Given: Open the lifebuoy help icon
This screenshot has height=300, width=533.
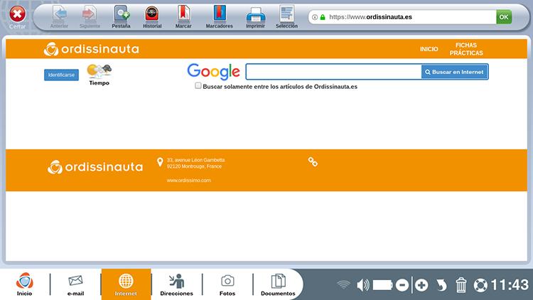Looking at the screenshot, I should 480,285.
